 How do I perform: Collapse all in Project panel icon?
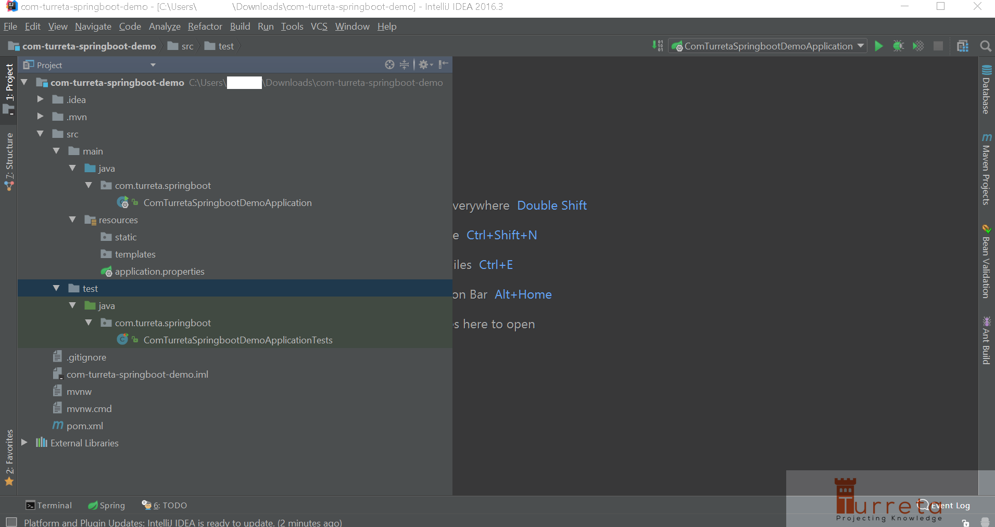coord(405,65)
